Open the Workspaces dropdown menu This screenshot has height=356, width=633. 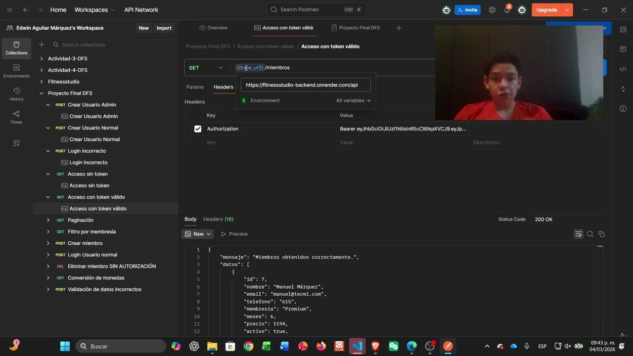[x=94, y=10]
